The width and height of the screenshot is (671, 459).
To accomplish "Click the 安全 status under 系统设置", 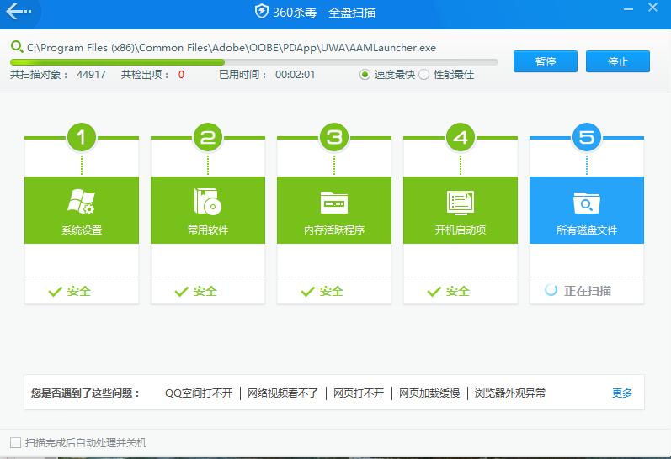I will [79, 292].
